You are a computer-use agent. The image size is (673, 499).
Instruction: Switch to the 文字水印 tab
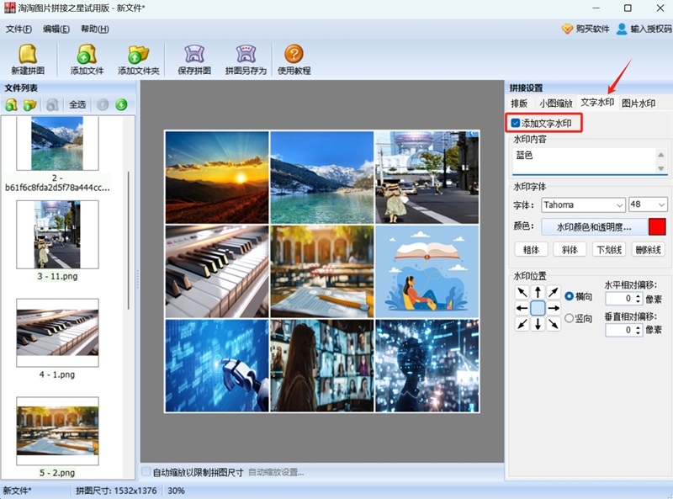597,102
